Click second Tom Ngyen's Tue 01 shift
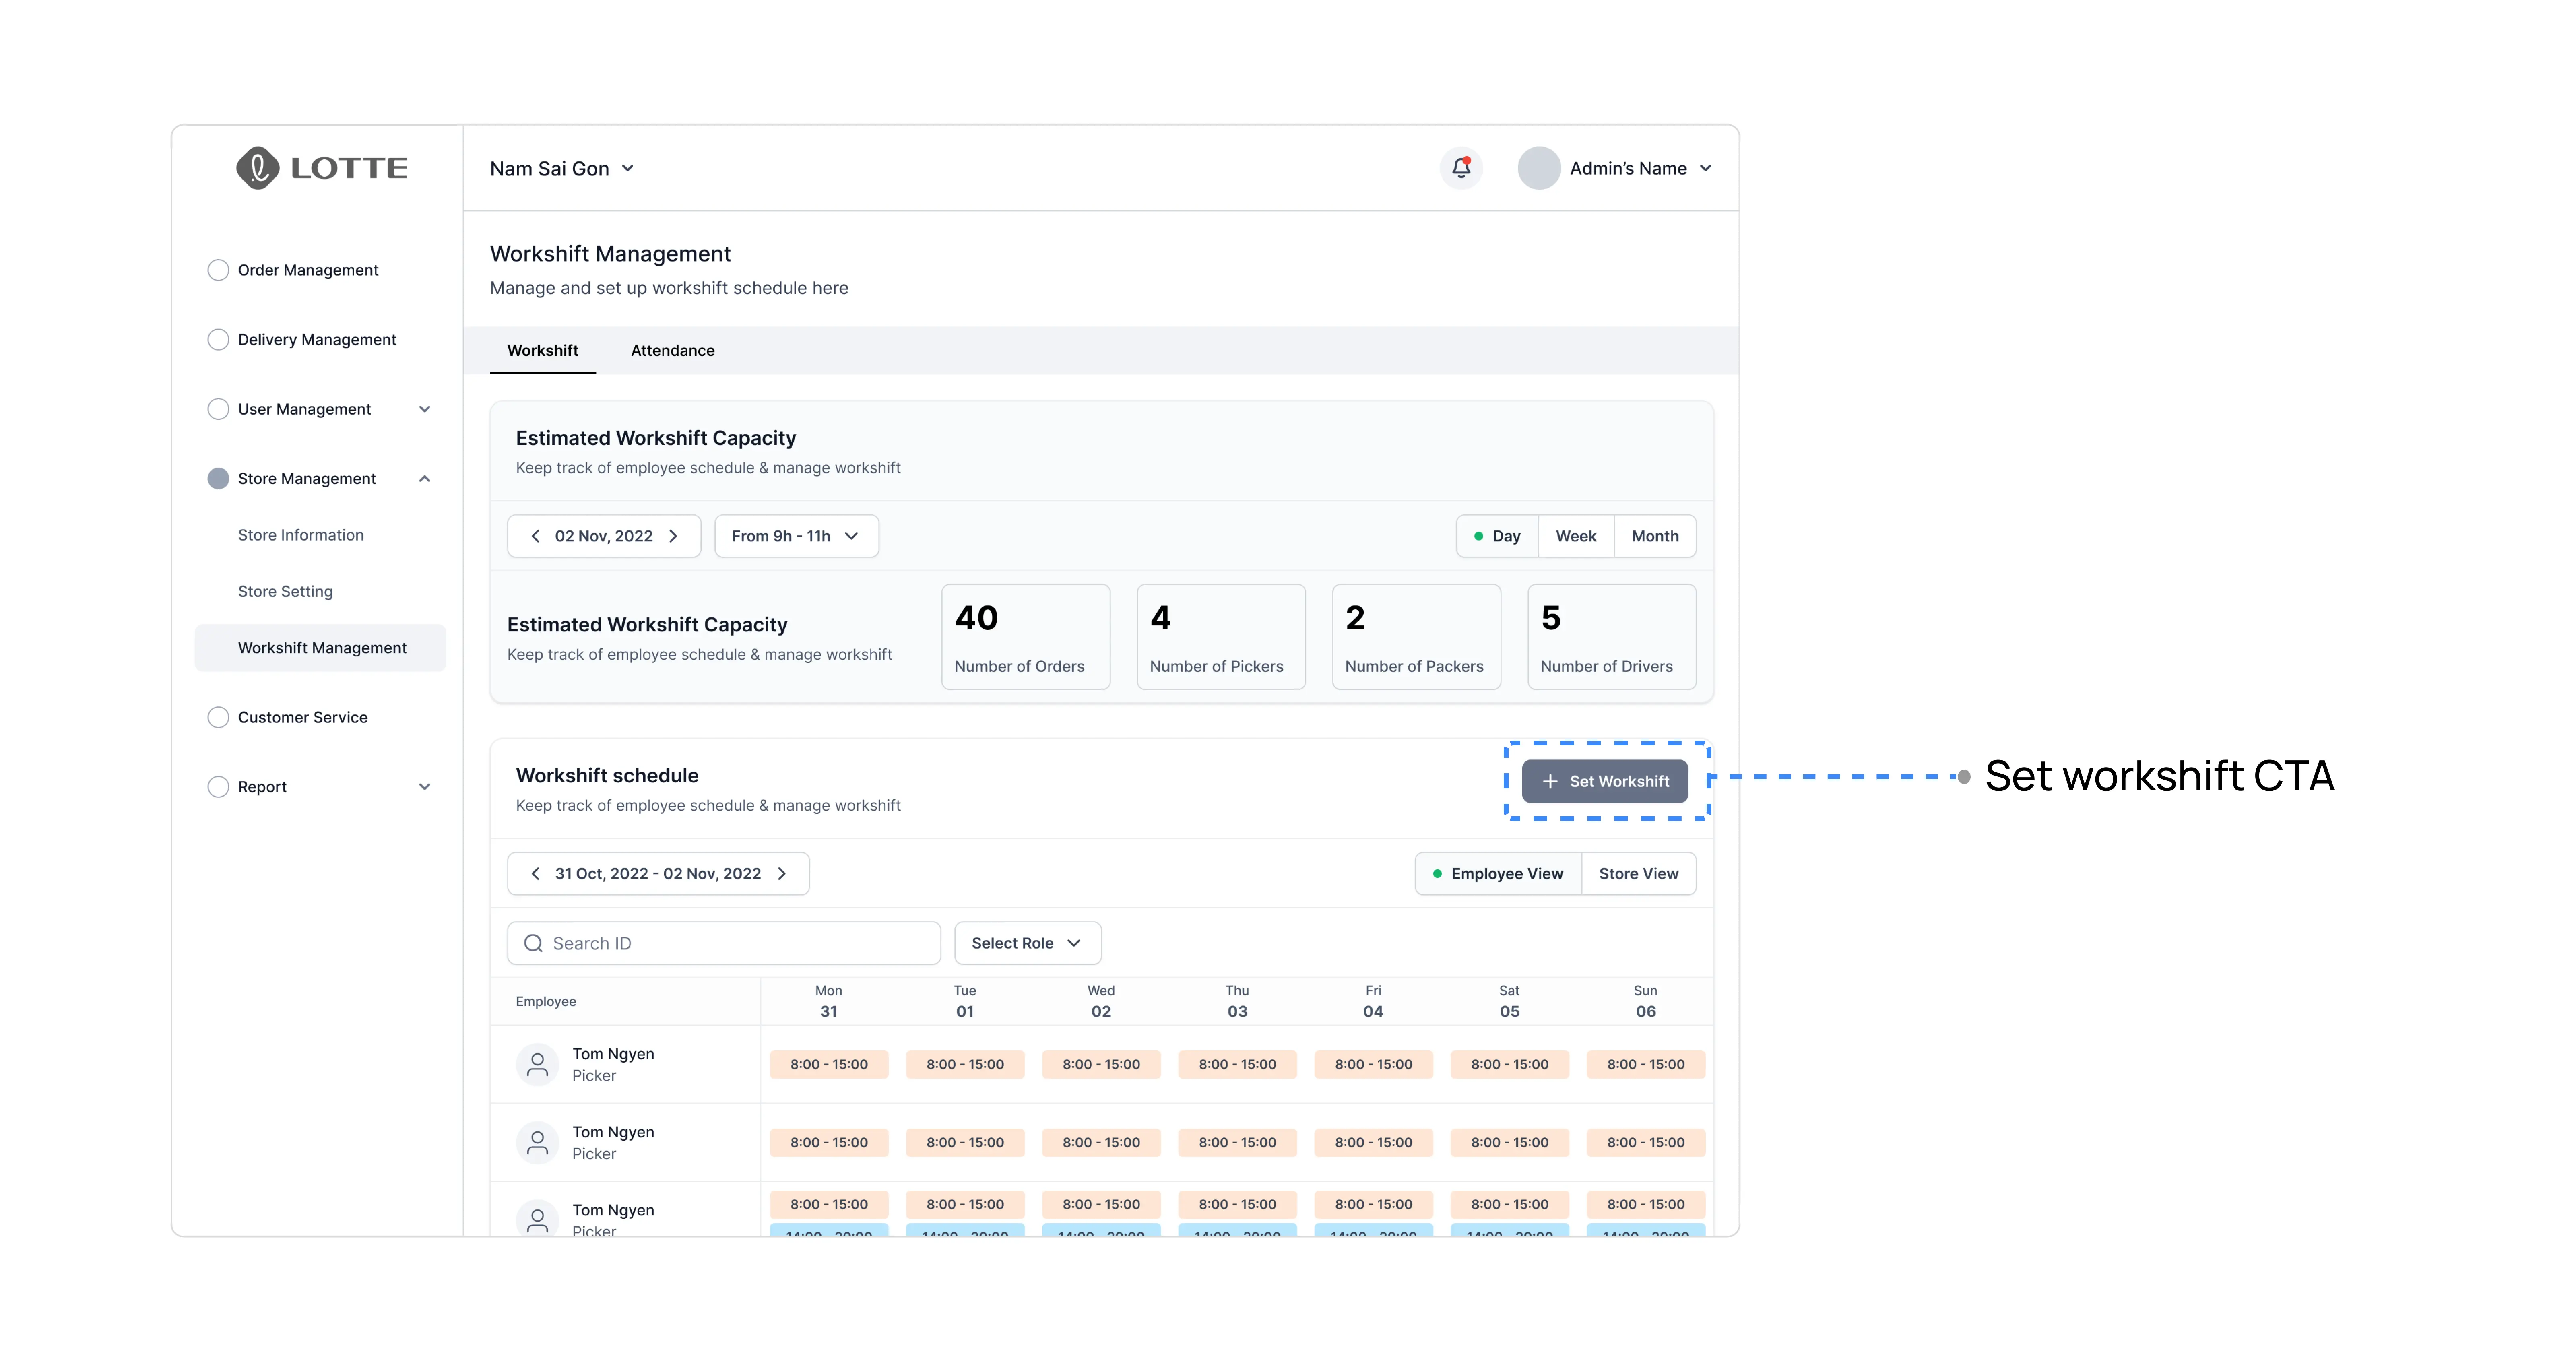The height and width of the screenshot is (1362, 2576). tap(965, 1143)
